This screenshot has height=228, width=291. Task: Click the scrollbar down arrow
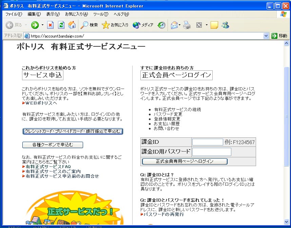[x=286, y=222]
